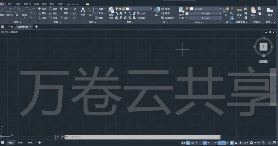
Task: Select the Dimension (标注) tool
Action: point(91,12)
